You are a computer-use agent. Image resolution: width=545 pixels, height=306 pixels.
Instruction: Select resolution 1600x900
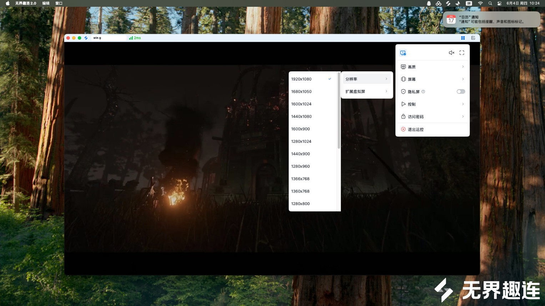click(313, 129)
